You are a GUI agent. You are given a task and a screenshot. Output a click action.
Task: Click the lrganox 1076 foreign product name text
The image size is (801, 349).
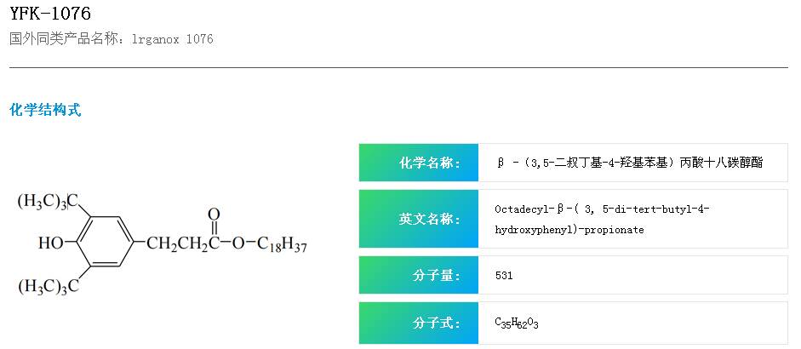click(x=173, y=39)
